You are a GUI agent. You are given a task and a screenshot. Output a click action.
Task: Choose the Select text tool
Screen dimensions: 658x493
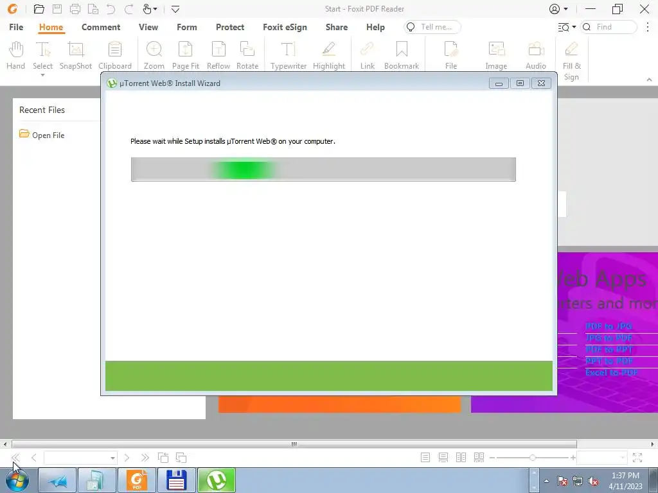click(43, 55)
